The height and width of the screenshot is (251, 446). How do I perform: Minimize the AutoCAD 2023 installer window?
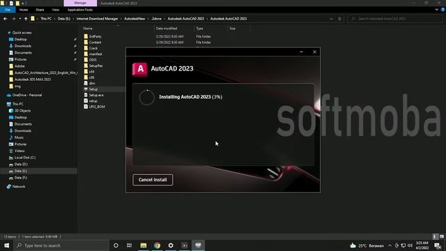coord(301,52)
